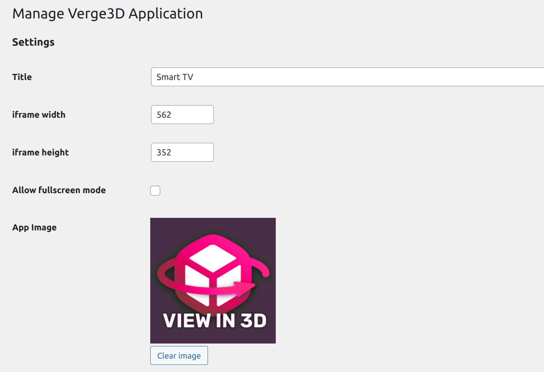This screenshot has height=372, width=544.
Task: Click the Allow fullscreen mode label
Action: point(59,190)
